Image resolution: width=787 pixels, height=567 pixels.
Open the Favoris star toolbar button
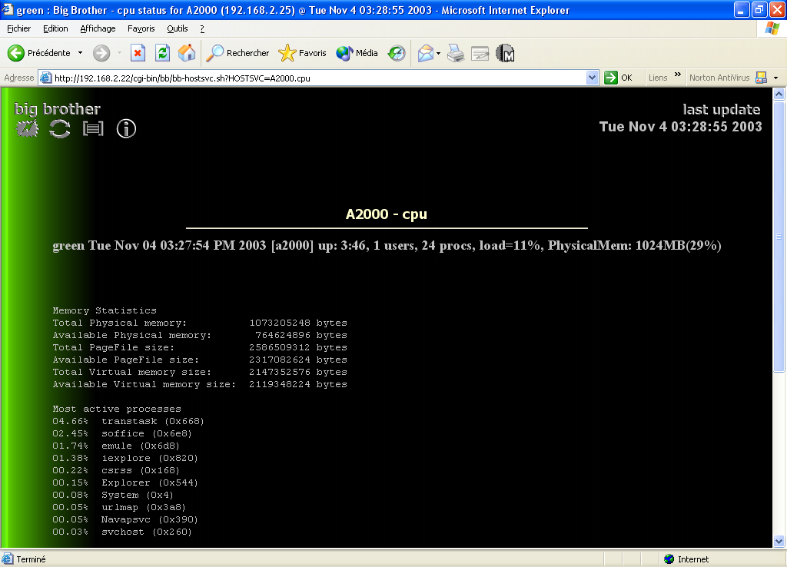(303, 53)
